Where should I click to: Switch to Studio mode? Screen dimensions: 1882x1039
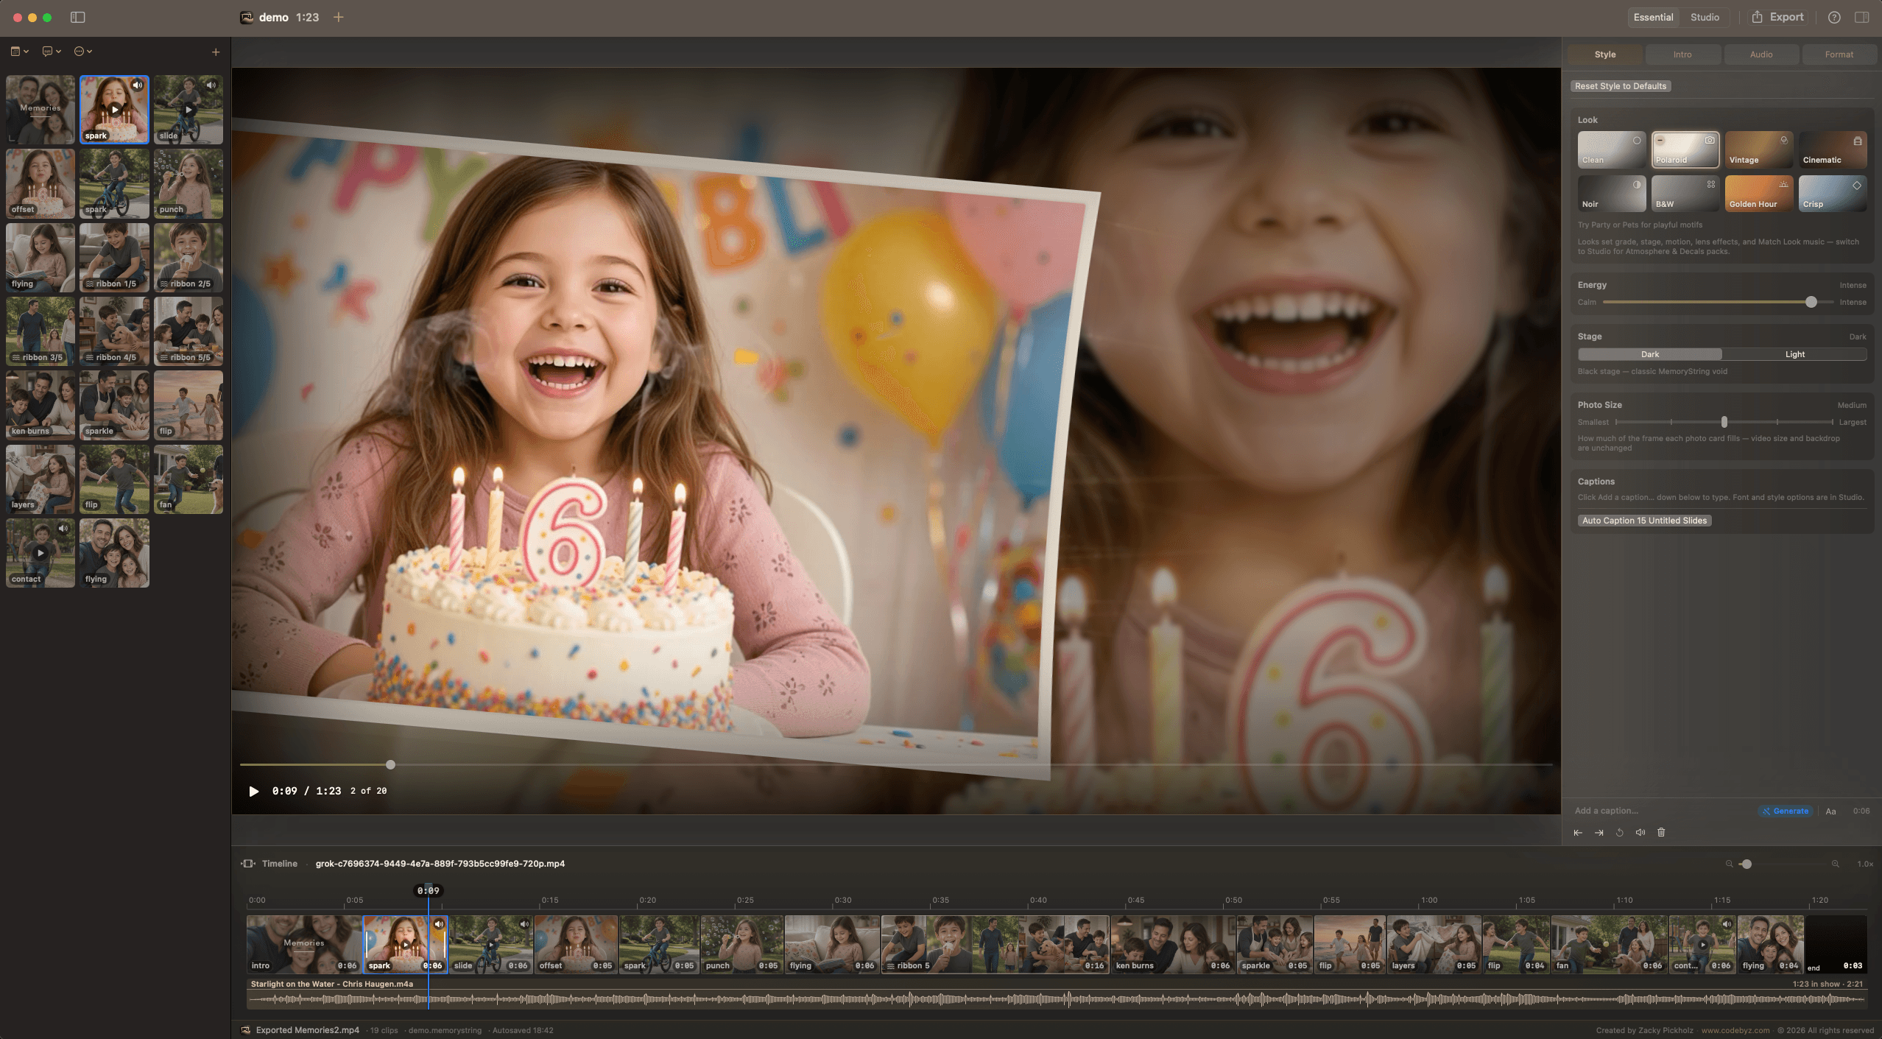click(1705, 18)
